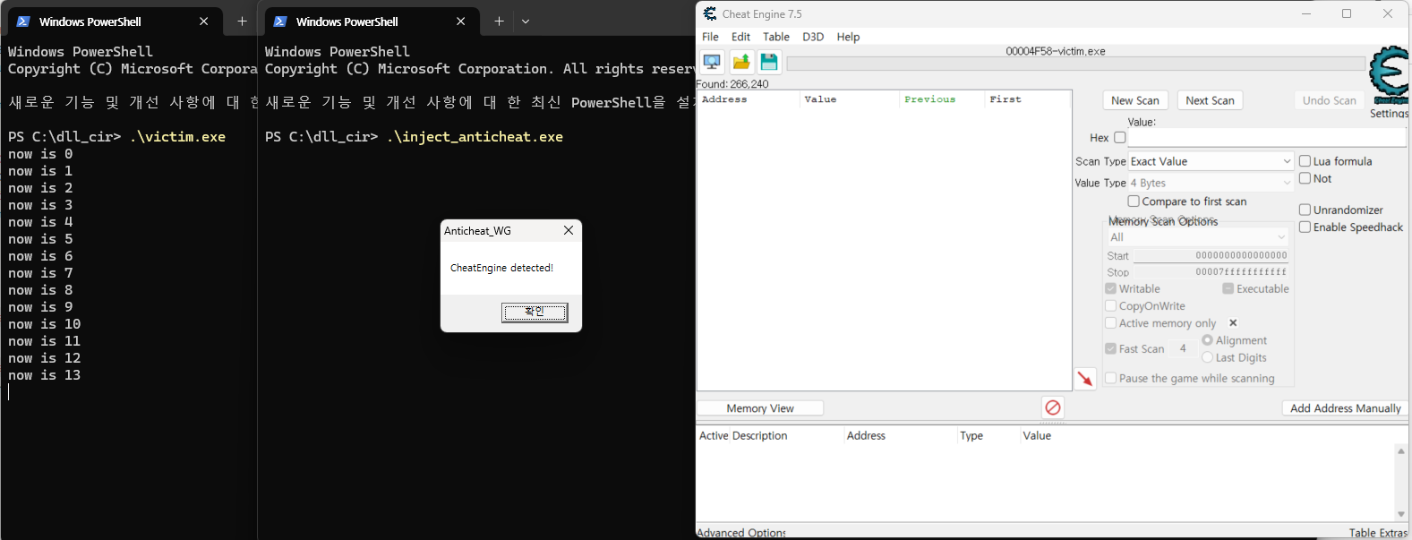Enable the Lua formula checkbox
This screenshot has height=540, width=1412.
[x=1305, y=161]
